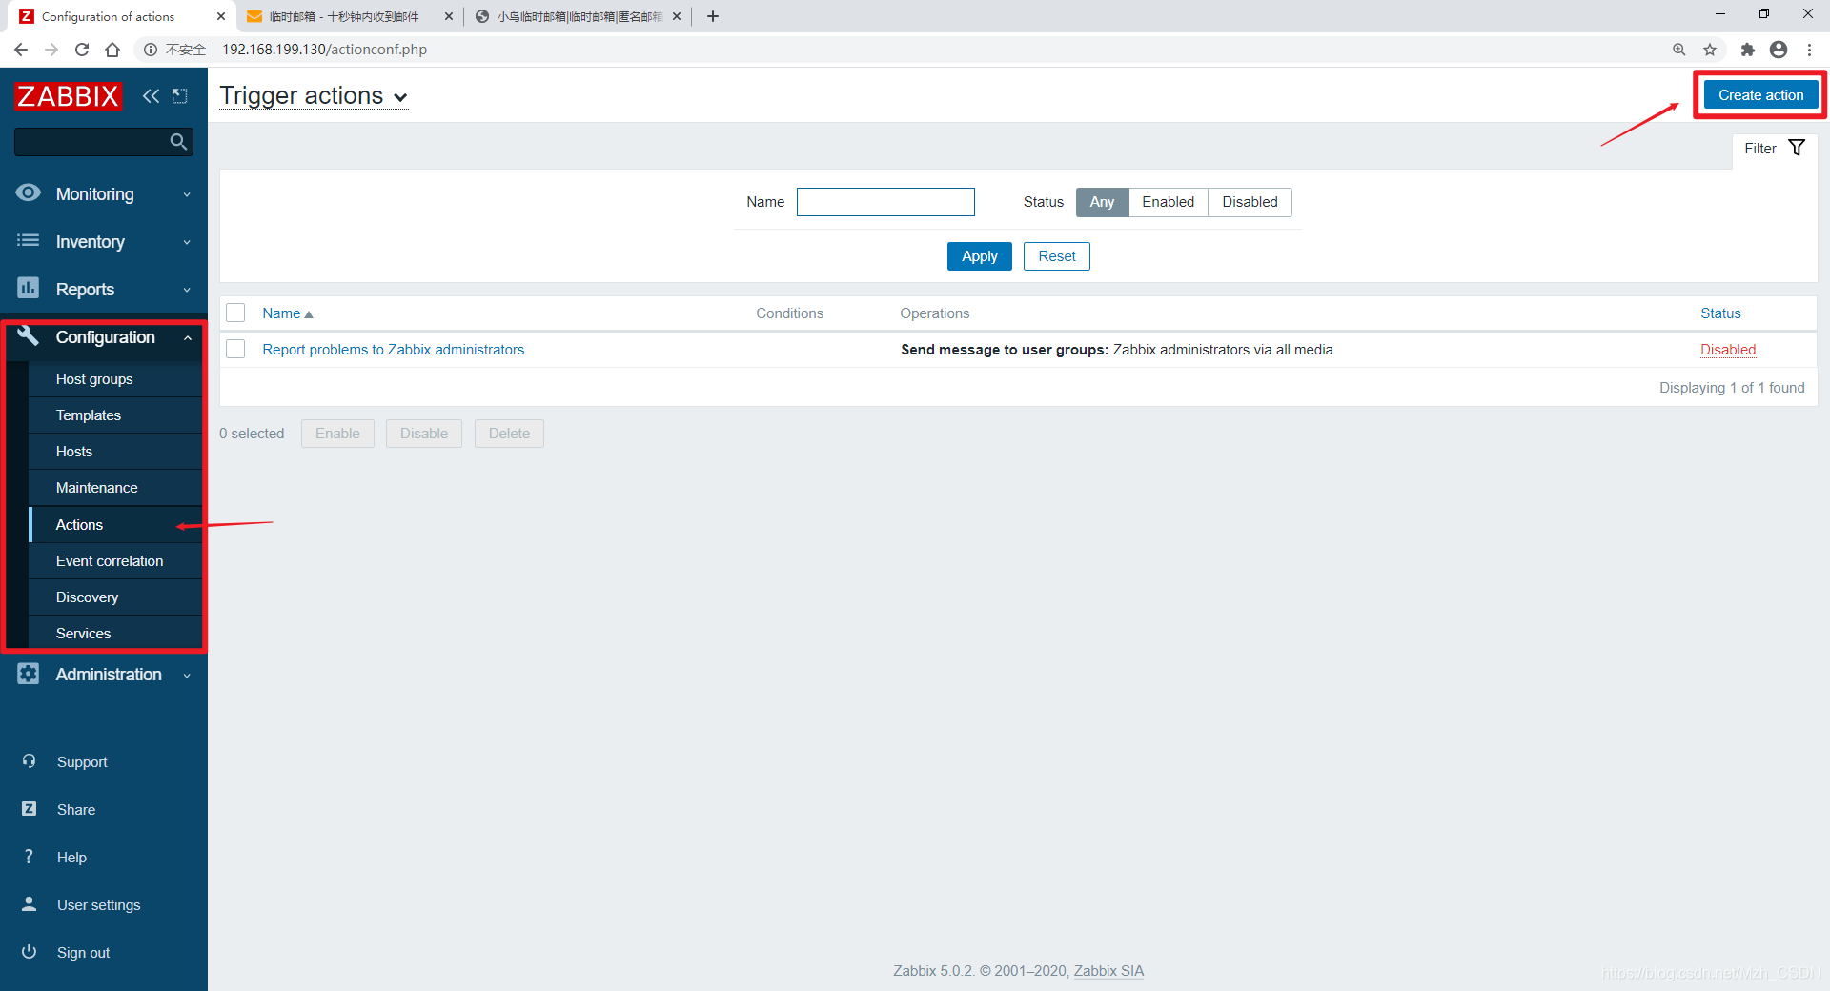Click browser back arrow

21,50
